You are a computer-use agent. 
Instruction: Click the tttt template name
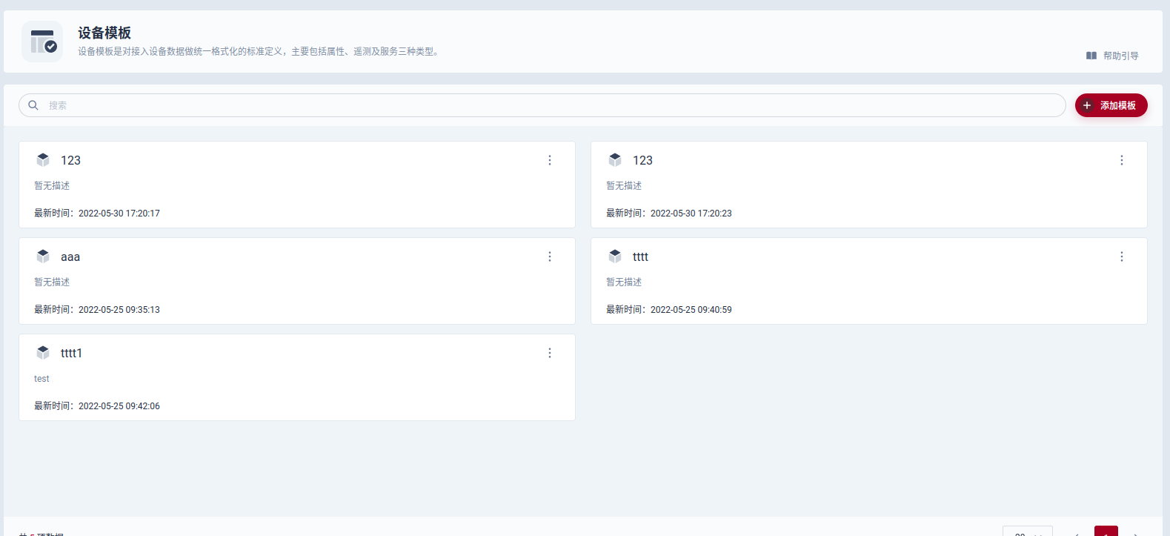640,257
